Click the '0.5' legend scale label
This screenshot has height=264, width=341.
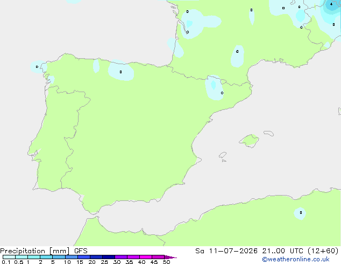click(19, 262)
